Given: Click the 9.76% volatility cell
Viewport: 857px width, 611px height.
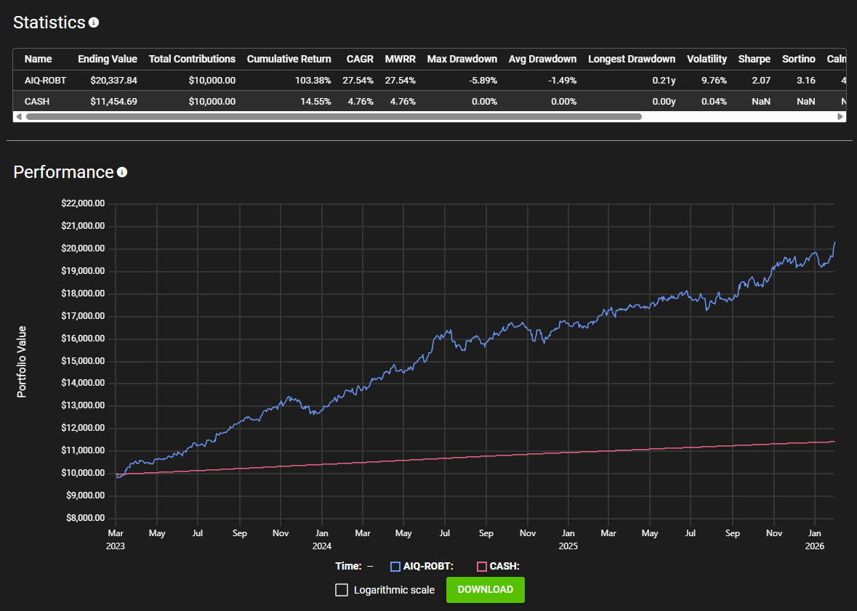Looking at the screenshot, I should click(714, 81).
